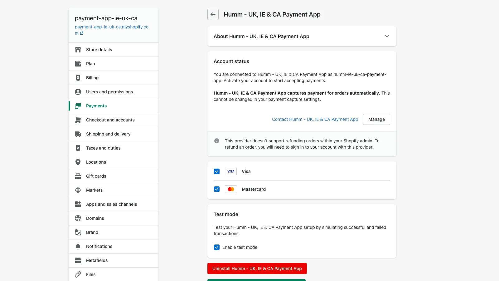Open Users and permissions settings
Viewport: 499px width, 281px height.
click(x=114, y=92)
